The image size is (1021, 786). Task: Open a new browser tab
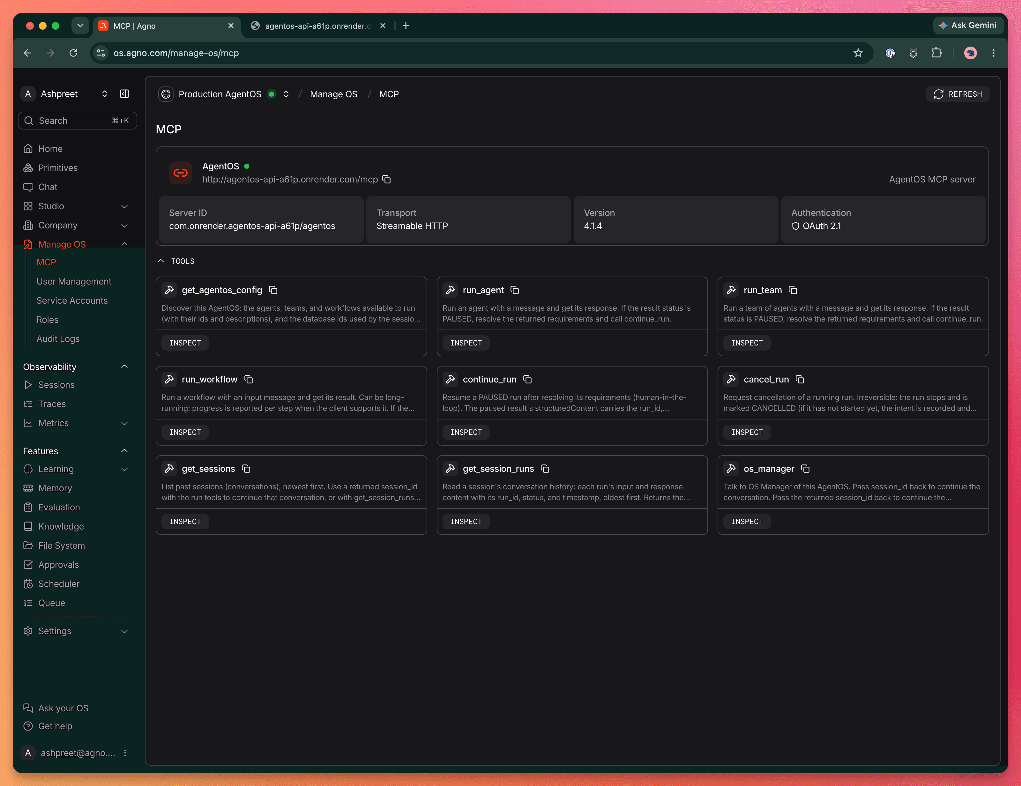[406, 26]
